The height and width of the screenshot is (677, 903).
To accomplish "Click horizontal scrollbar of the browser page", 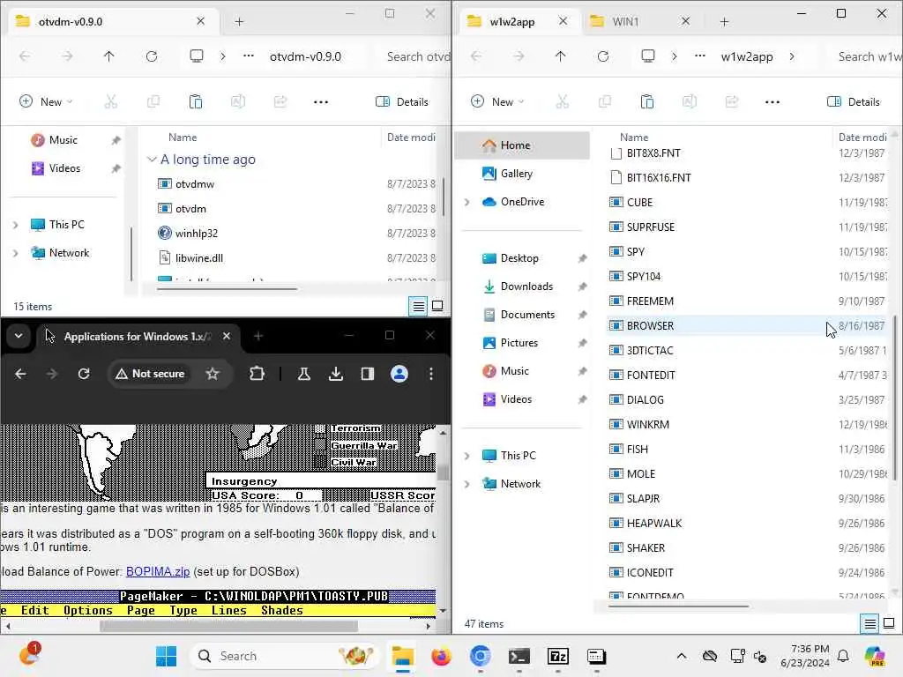I will (228, 626).
